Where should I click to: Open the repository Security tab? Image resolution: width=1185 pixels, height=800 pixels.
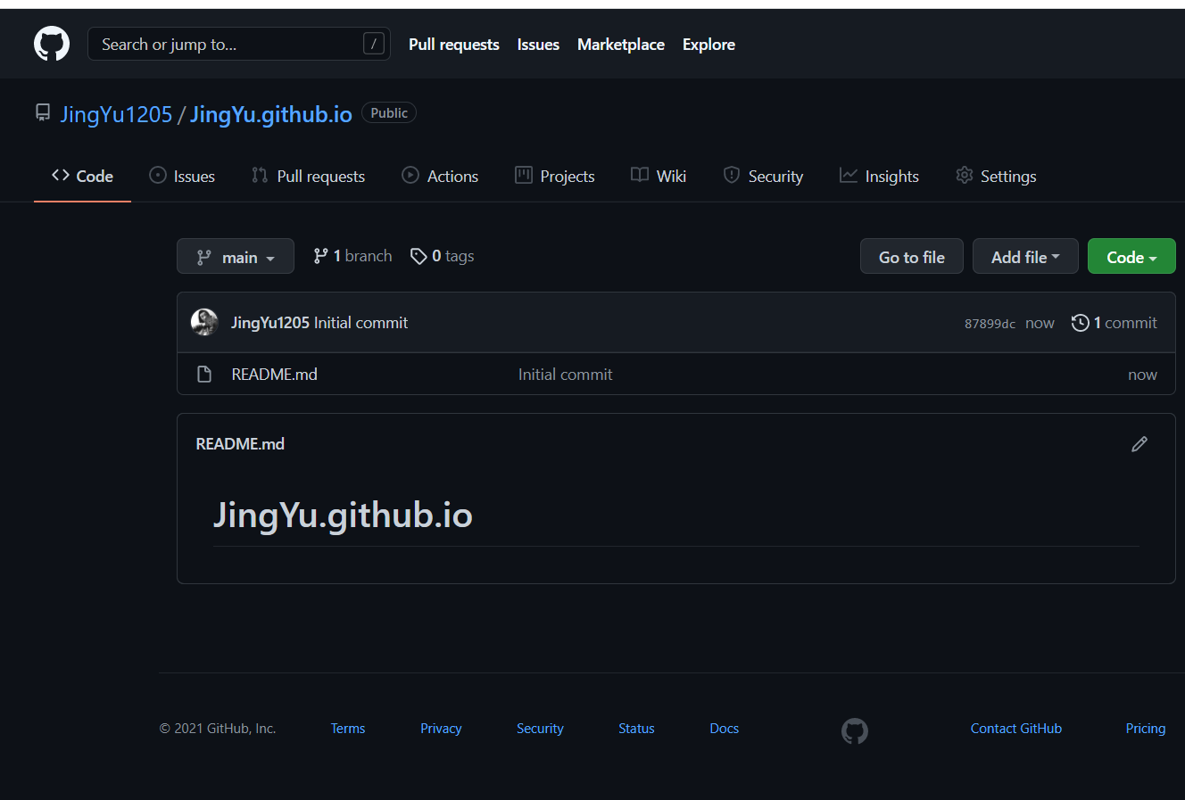(763, 177)
